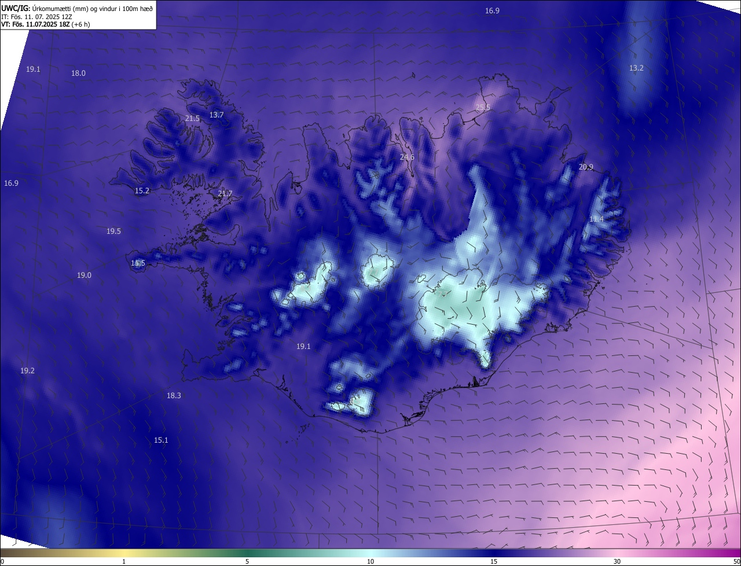Click the colorbar tick label 1

pyautogui.click(x=124, y=562)
